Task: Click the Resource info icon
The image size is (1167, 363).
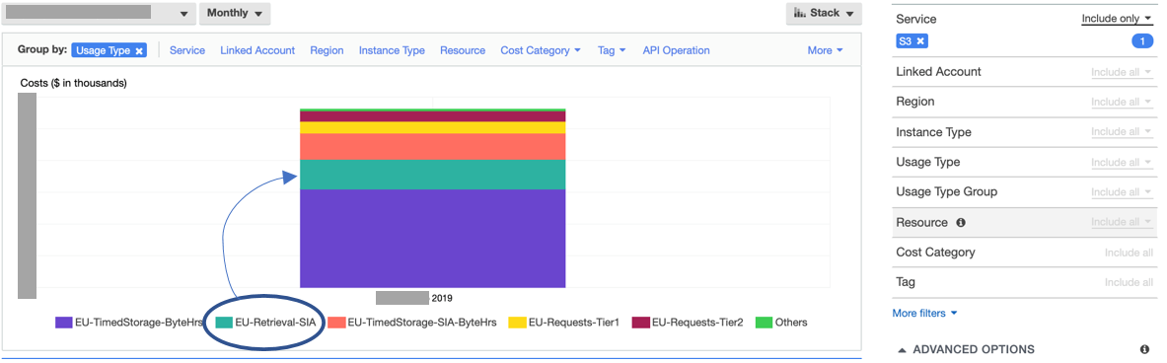Action: point(960,222)
